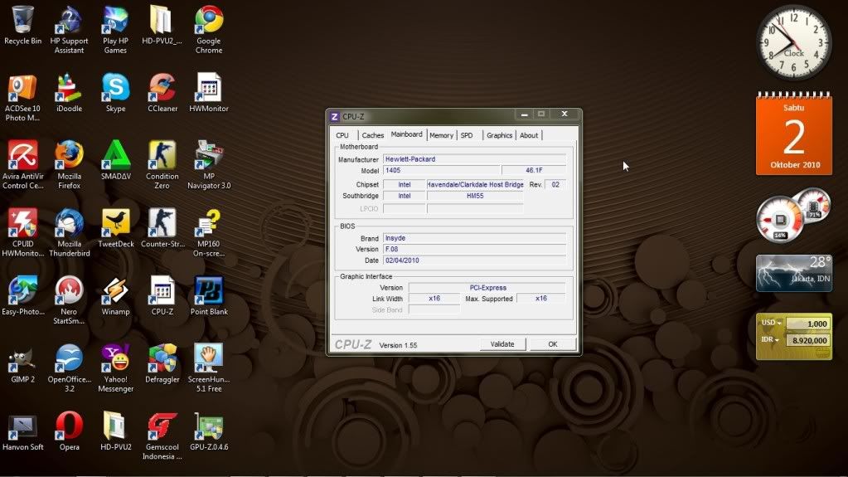The image size is (848, 477).
Task: Select the Defraggler desktop icon
Action: pyautogui.click(x=162, y=363)
